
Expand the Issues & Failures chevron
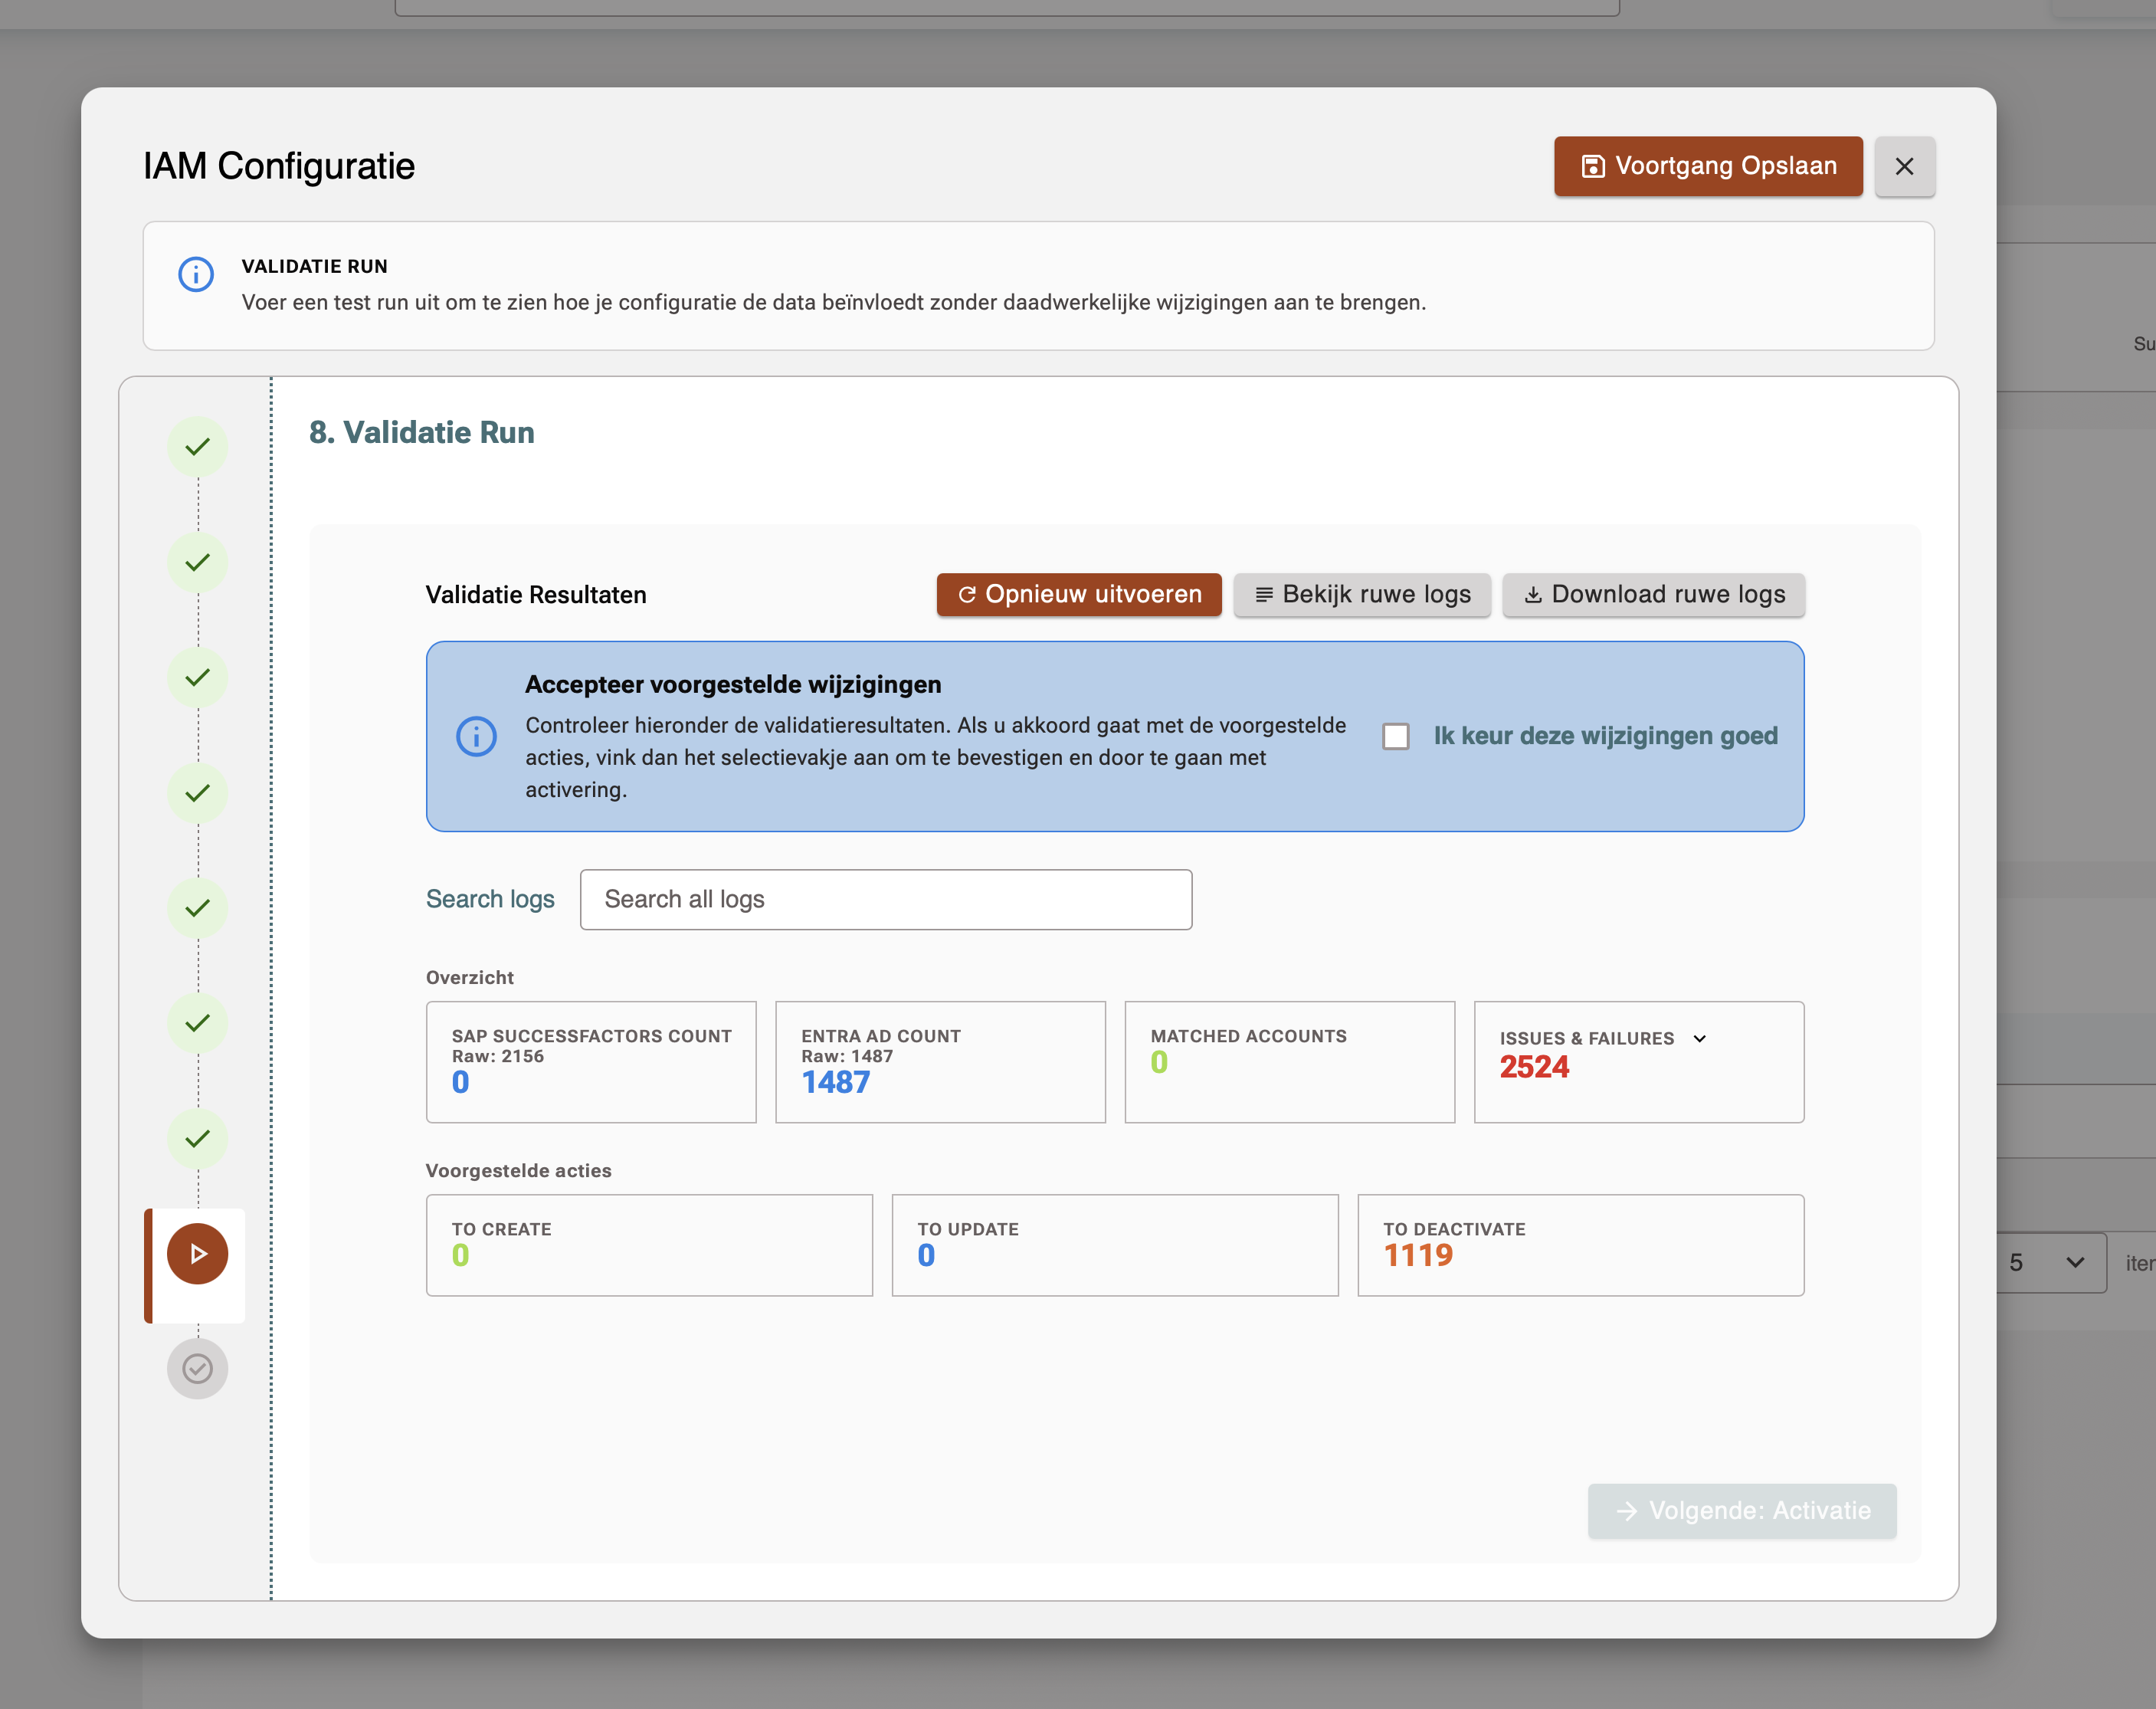coord(1700,1039)
